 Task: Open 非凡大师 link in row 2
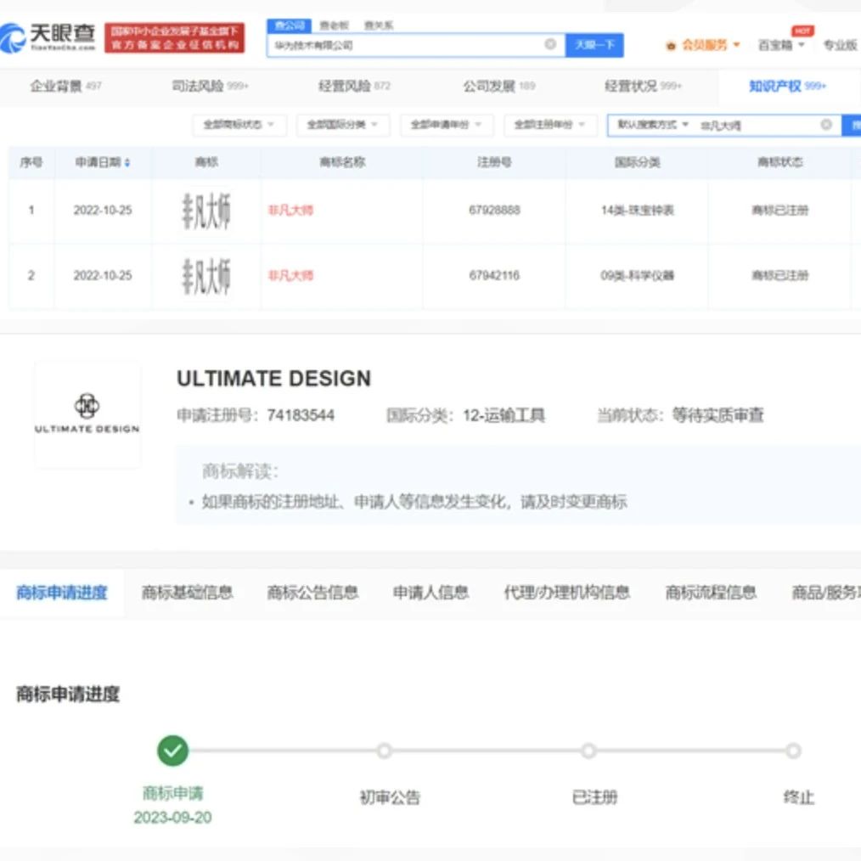[290, 276]
